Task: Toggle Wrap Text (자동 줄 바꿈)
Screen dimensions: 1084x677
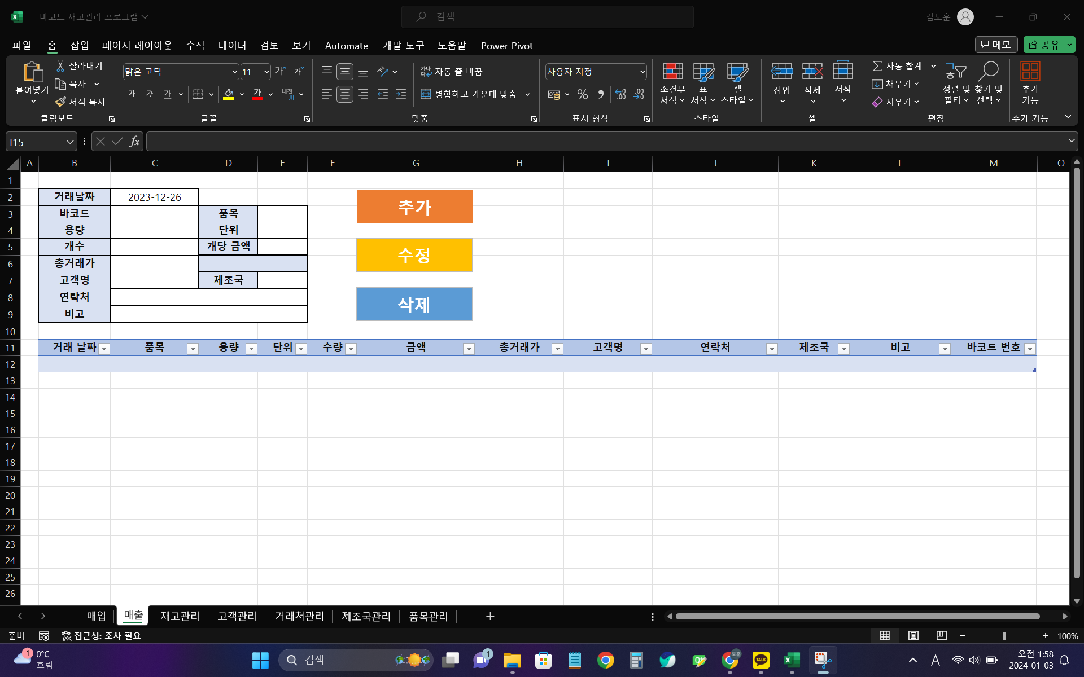Action: [x=451, y=72]
